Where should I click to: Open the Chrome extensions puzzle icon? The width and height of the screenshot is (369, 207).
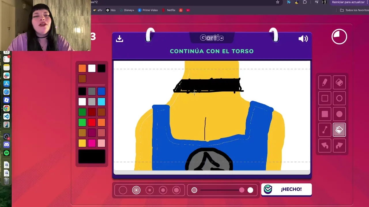click(x=305, y=2)
